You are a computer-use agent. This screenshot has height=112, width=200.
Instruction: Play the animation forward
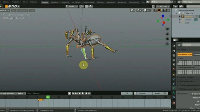(x=82, y=93)
